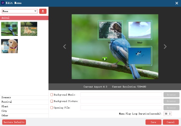Check the Opening Film option

point(52,108)
